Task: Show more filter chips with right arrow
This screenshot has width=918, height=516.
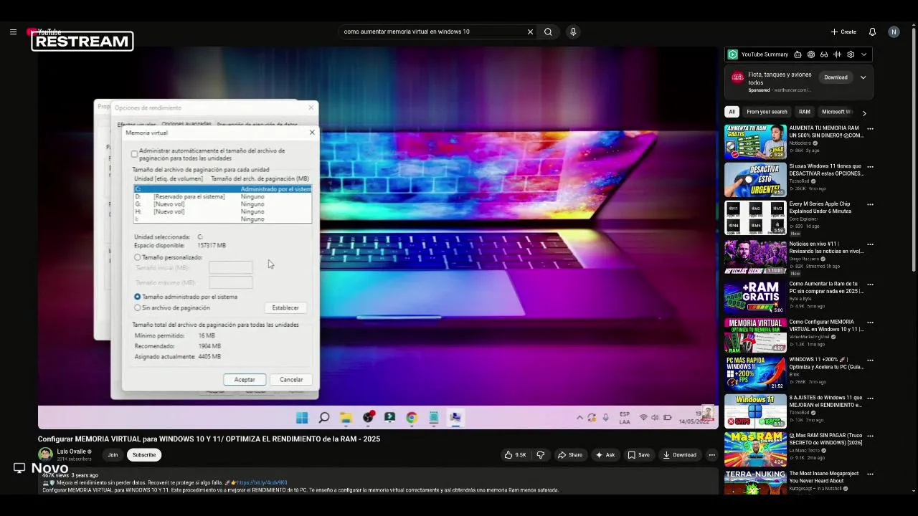Action: [x=864, y=113]
